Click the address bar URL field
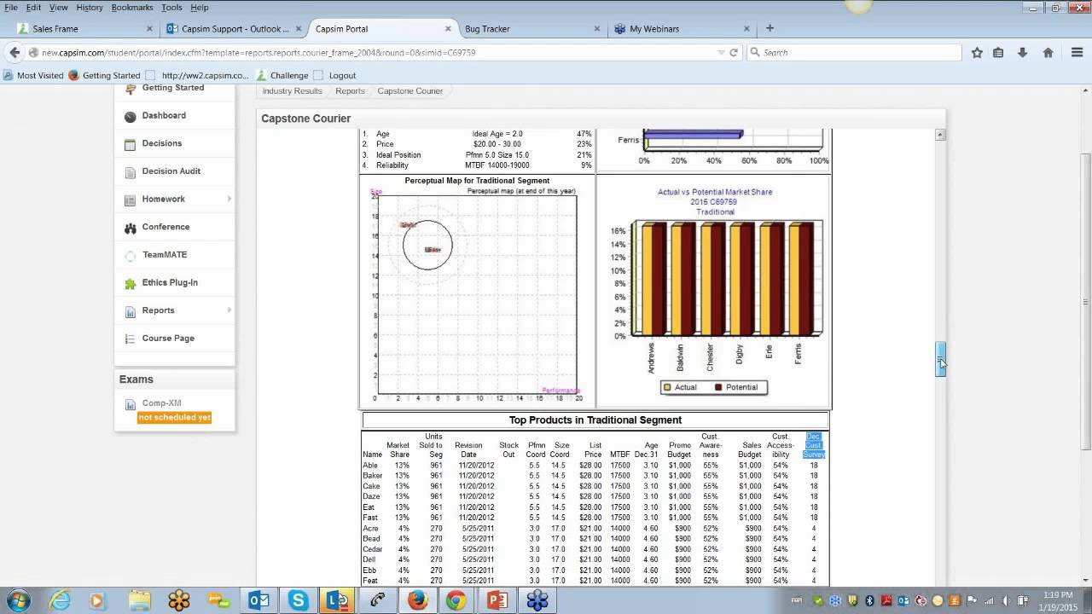This screenshot has width=1092, height=614. click(x=375, y=52)
